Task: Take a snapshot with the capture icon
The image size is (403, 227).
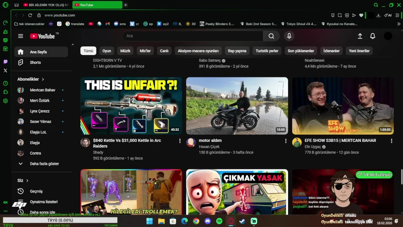Action: click(340, 15)
